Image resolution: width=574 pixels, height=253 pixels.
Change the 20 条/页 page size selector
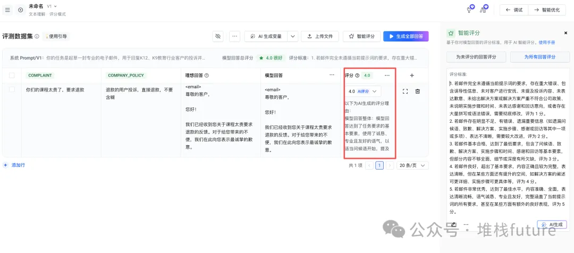click(x=413, y=165)
